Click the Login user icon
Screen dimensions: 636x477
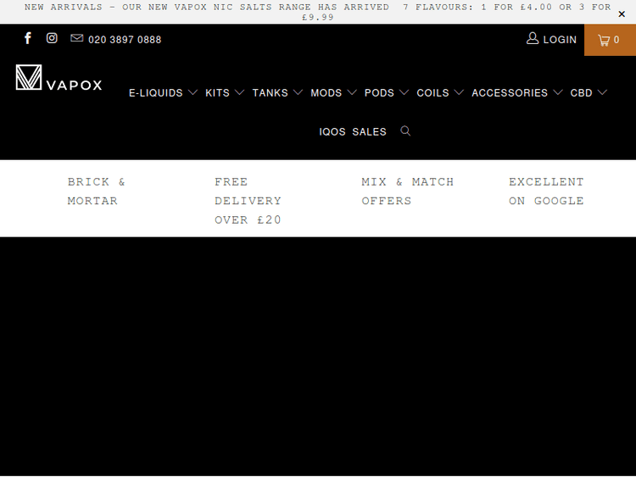click(533, 39)
